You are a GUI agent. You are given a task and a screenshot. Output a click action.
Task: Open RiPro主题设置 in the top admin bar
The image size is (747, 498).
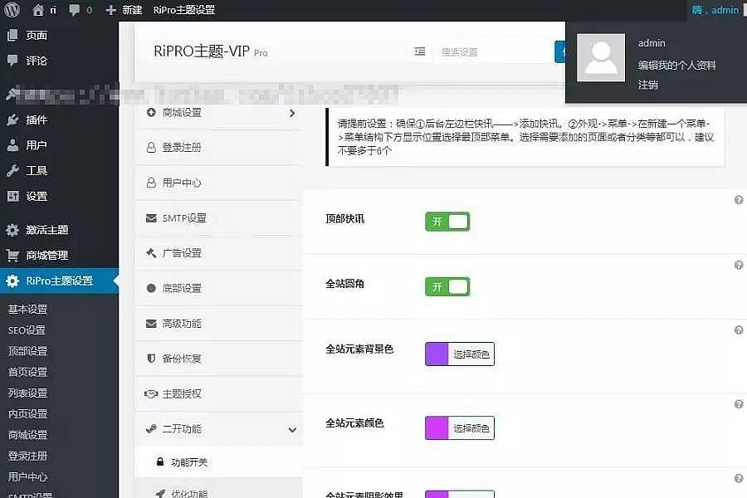point(184,9)
